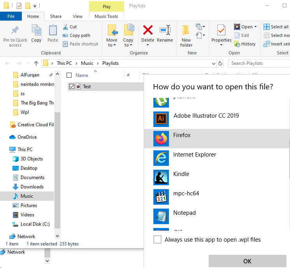Viewport: 290px width, 268px height.
Task: Click OK in open-with dialog
Action: pos(247,261)
